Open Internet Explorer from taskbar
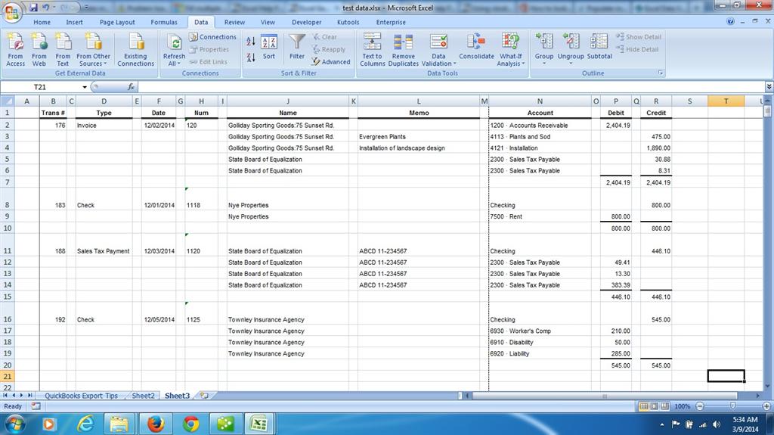This screenshot has width=774, height=435. [x=86, y=424]
